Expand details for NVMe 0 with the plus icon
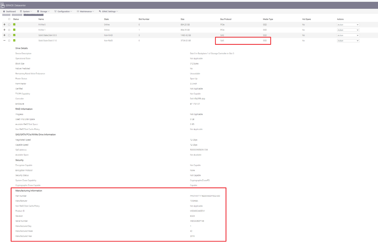The image size is (378, 243). (5, 24)
